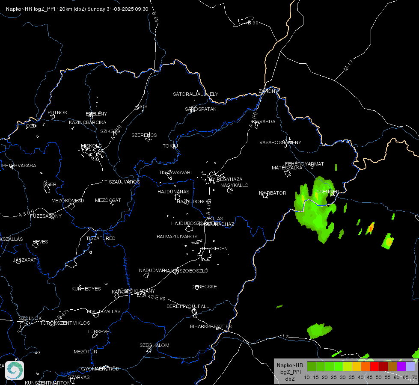Click the HEVES label

(40, 242)
